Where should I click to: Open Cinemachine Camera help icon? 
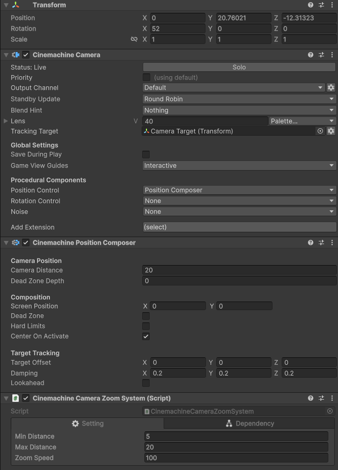click(311, 55)
